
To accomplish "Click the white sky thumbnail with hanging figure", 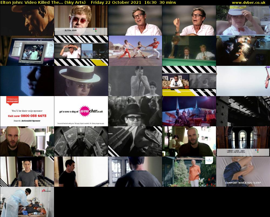I will coord(243,81).
